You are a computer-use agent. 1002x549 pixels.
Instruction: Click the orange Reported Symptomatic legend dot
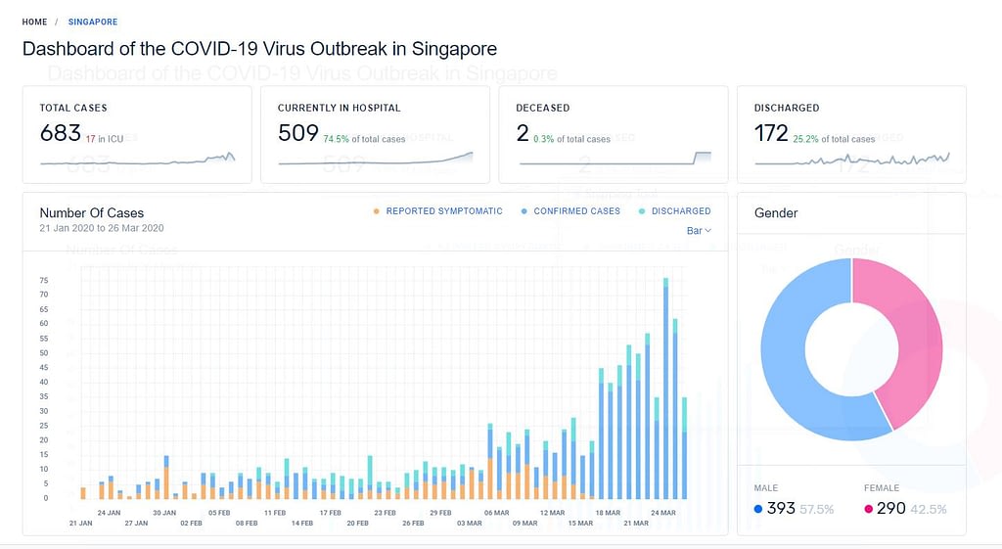377,211
